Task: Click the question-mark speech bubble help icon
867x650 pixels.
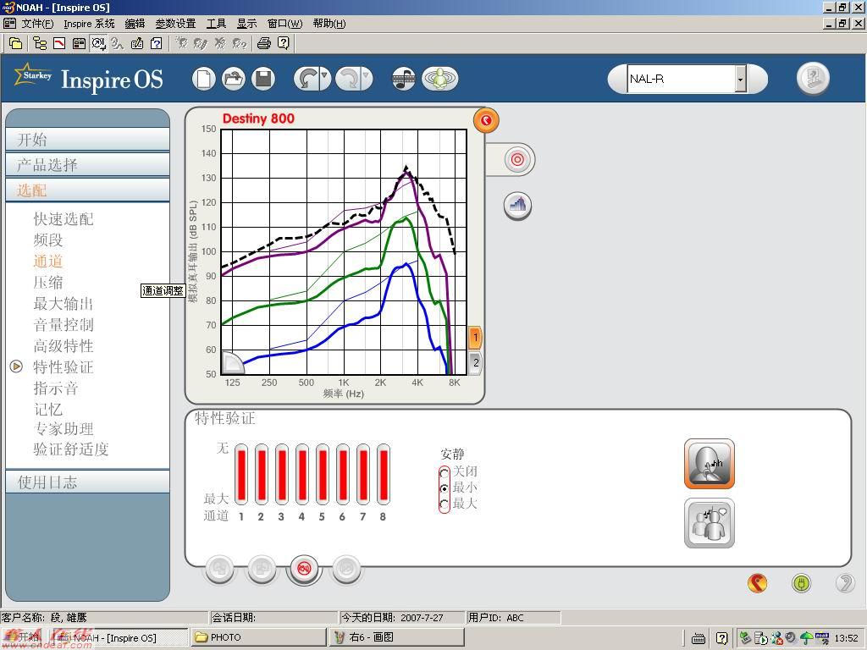Action: 284,43
